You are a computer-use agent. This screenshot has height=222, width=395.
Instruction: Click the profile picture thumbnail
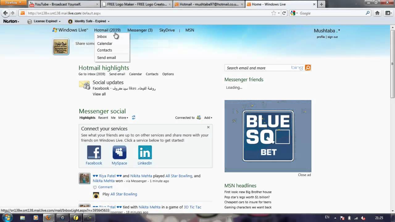(61, 47)
